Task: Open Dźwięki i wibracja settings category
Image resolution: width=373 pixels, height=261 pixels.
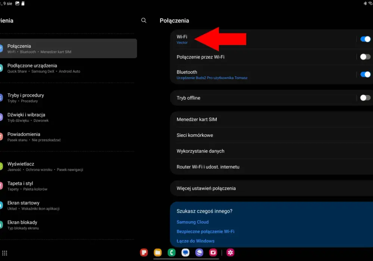Action: [x=69, y=117]
